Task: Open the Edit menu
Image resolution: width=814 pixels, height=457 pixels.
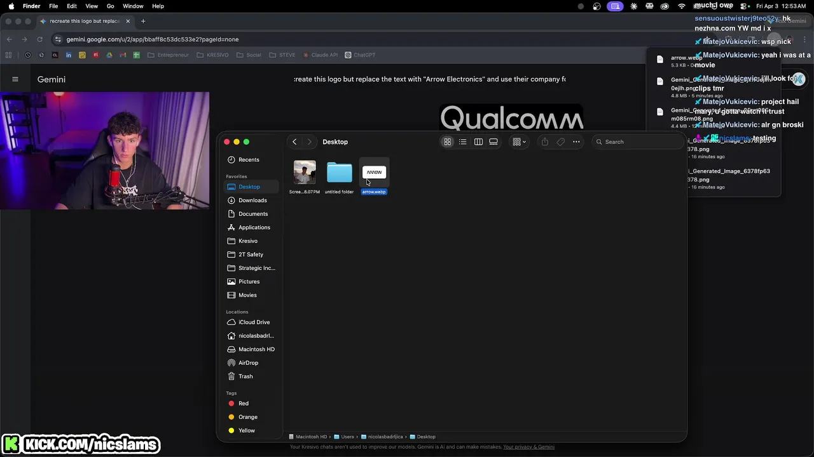Action: [x=72, y=6]
